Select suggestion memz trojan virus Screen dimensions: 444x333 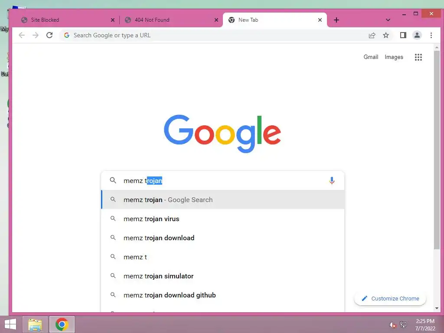click(223, 219)
